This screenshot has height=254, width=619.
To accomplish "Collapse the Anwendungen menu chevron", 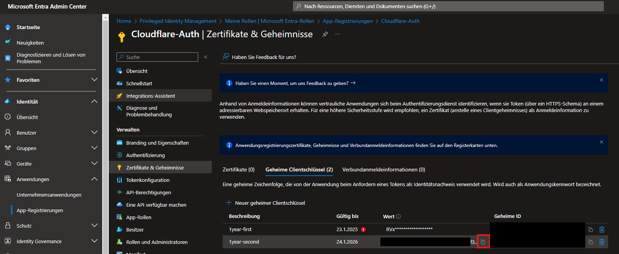I will (x=94, y=179).
